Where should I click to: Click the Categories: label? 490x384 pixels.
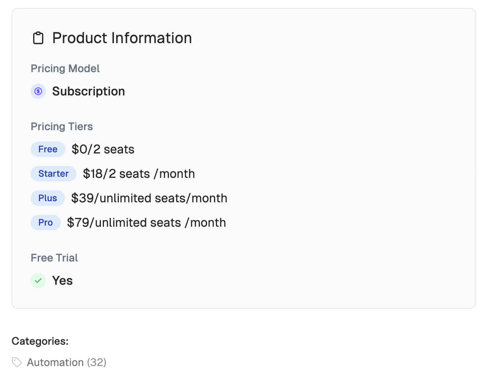click(40, 341)
